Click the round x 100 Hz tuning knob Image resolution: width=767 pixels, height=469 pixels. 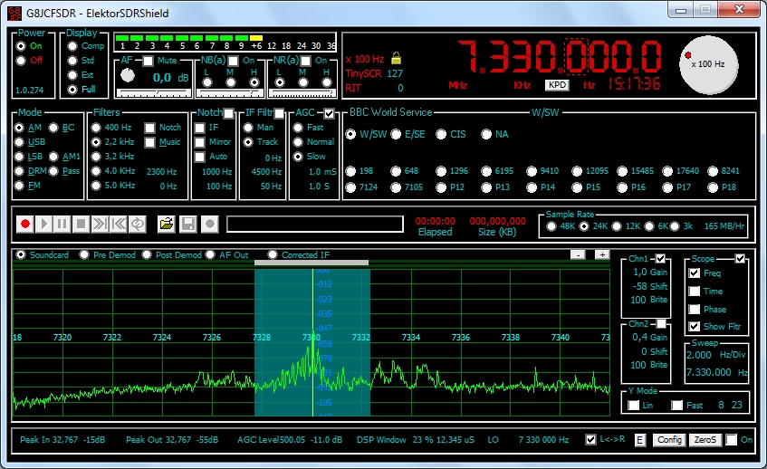[709, 65]
